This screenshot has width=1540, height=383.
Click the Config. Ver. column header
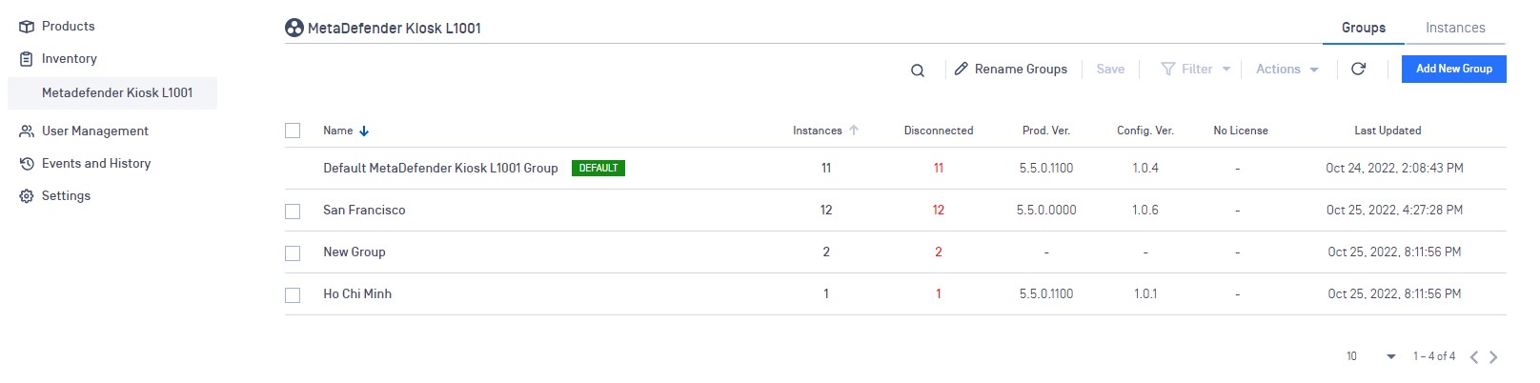click(1145, 131)
